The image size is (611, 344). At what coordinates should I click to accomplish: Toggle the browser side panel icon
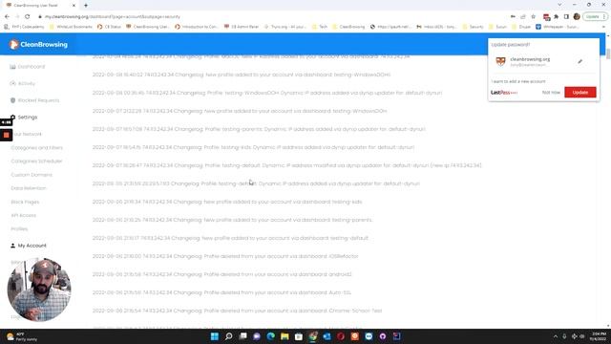point(566,17)
